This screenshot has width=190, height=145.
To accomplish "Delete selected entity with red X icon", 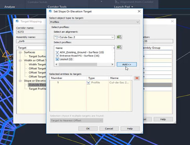I will 137,78.
